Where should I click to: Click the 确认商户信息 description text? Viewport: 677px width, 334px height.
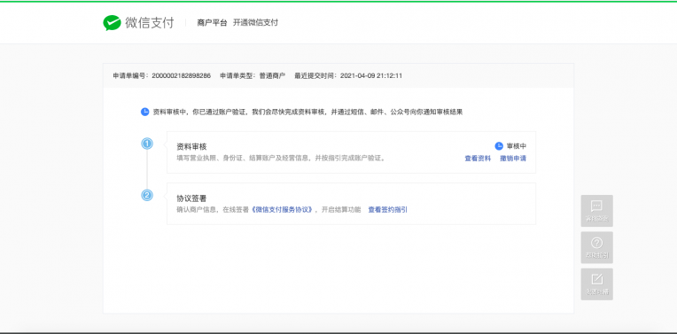pos(269,210)
